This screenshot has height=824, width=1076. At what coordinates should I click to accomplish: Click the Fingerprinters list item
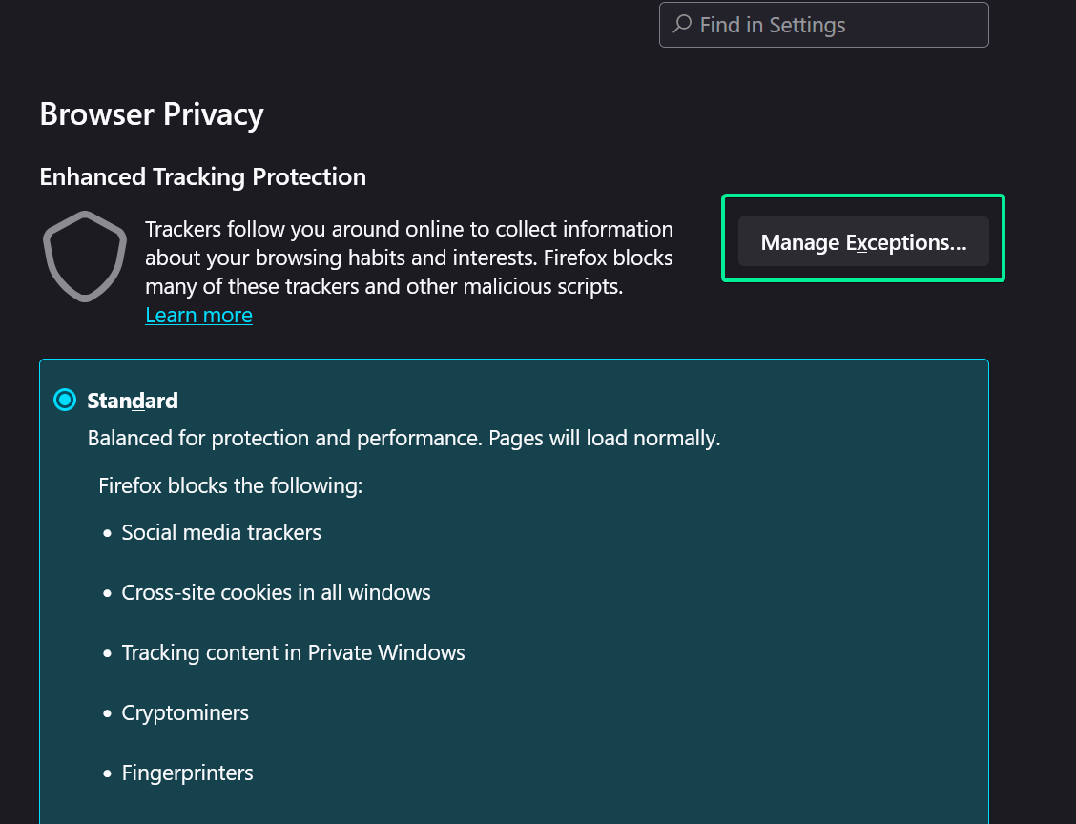click(x=187, y=772)
